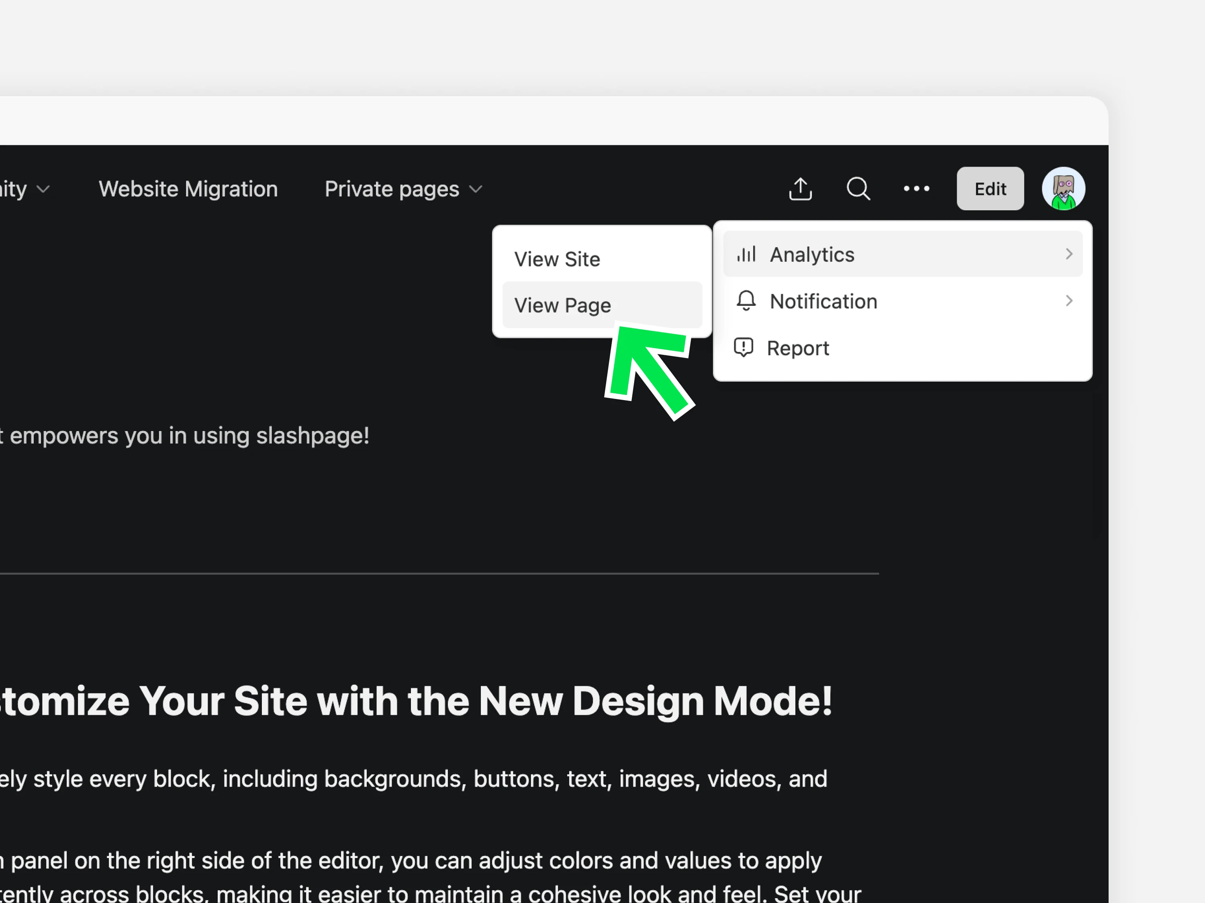Select the Notification menu entry
This screenshot has width=1205, height=903.
pos(823,301)
